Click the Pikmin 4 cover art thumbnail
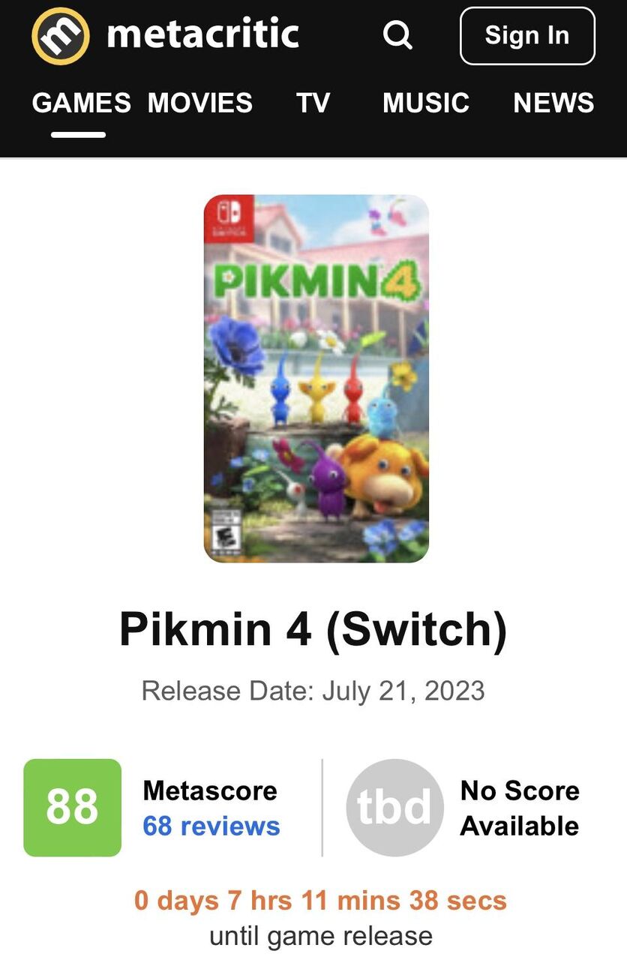 (316, 379)
